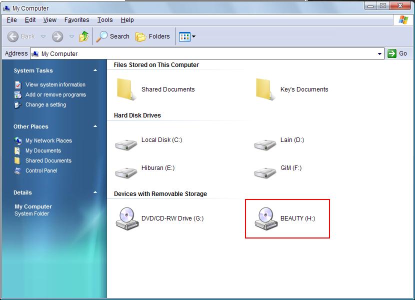Click the Forward arrow button
Screen dimensions: 415x300
[57, 36]
